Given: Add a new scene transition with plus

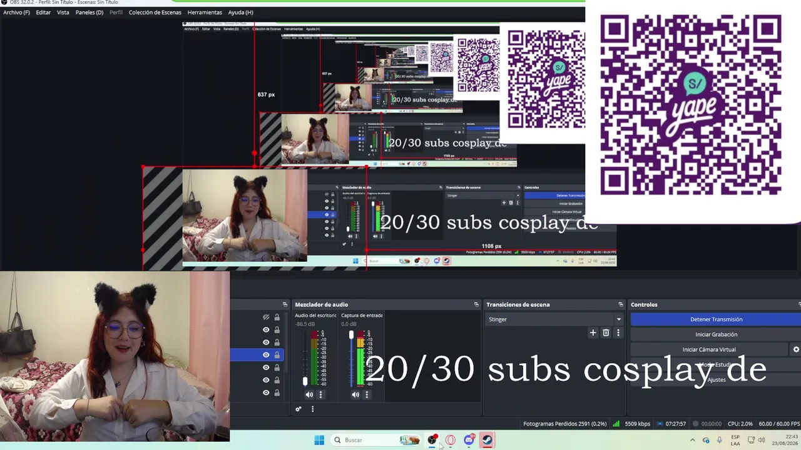Looking at the screenshot, I should click(x=593, y=333).
